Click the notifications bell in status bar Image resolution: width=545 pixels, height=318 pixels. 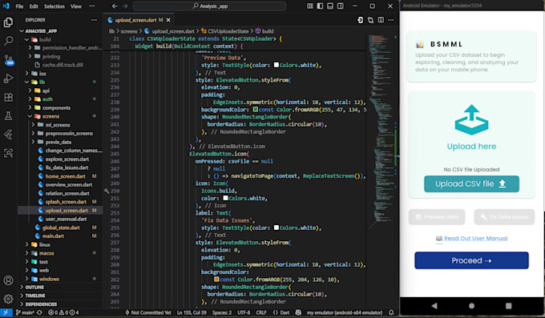coord(391,312)
